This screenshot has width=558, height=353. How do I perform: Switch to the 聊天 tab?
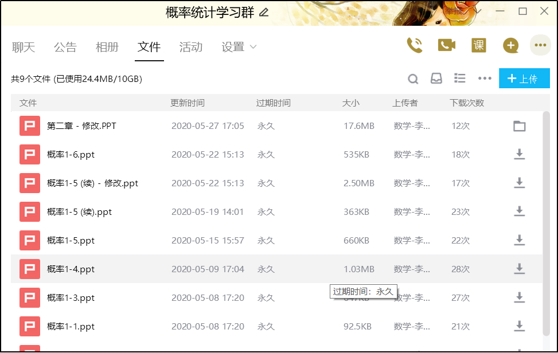(24, 47)
